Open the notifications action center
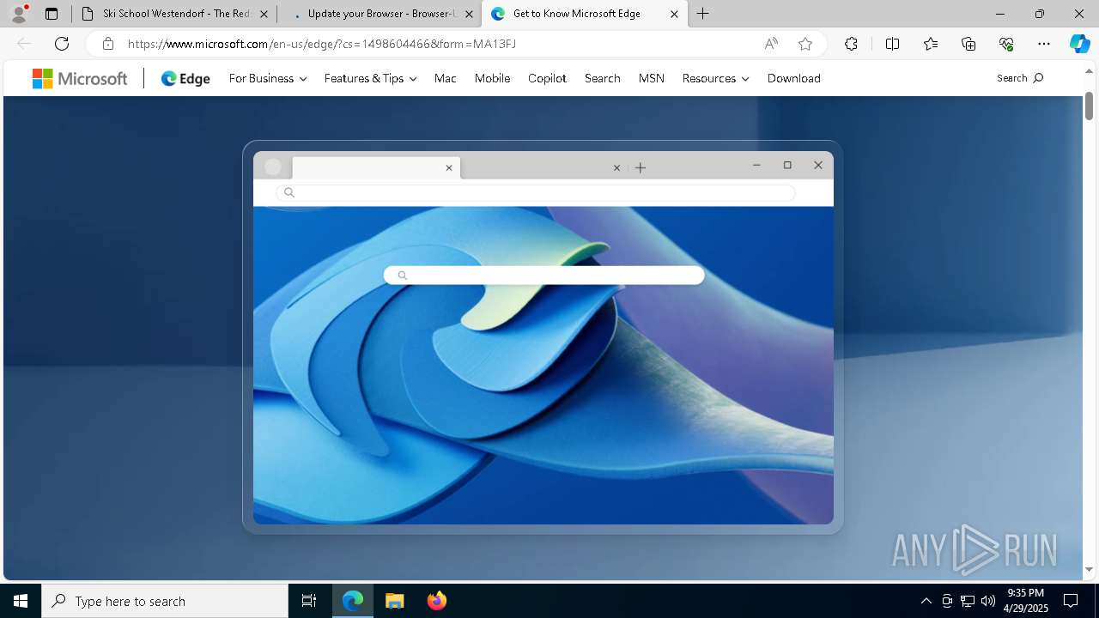Image resolution: width=1099 pixels, height=618 pixels. (1071, 601)
